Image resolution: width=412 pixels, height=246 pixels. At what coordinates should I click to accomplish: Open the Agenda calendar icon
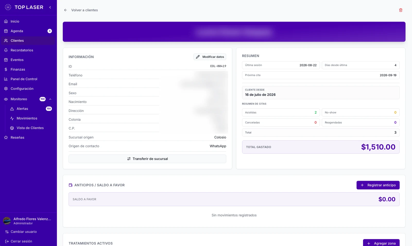point(6,31)
